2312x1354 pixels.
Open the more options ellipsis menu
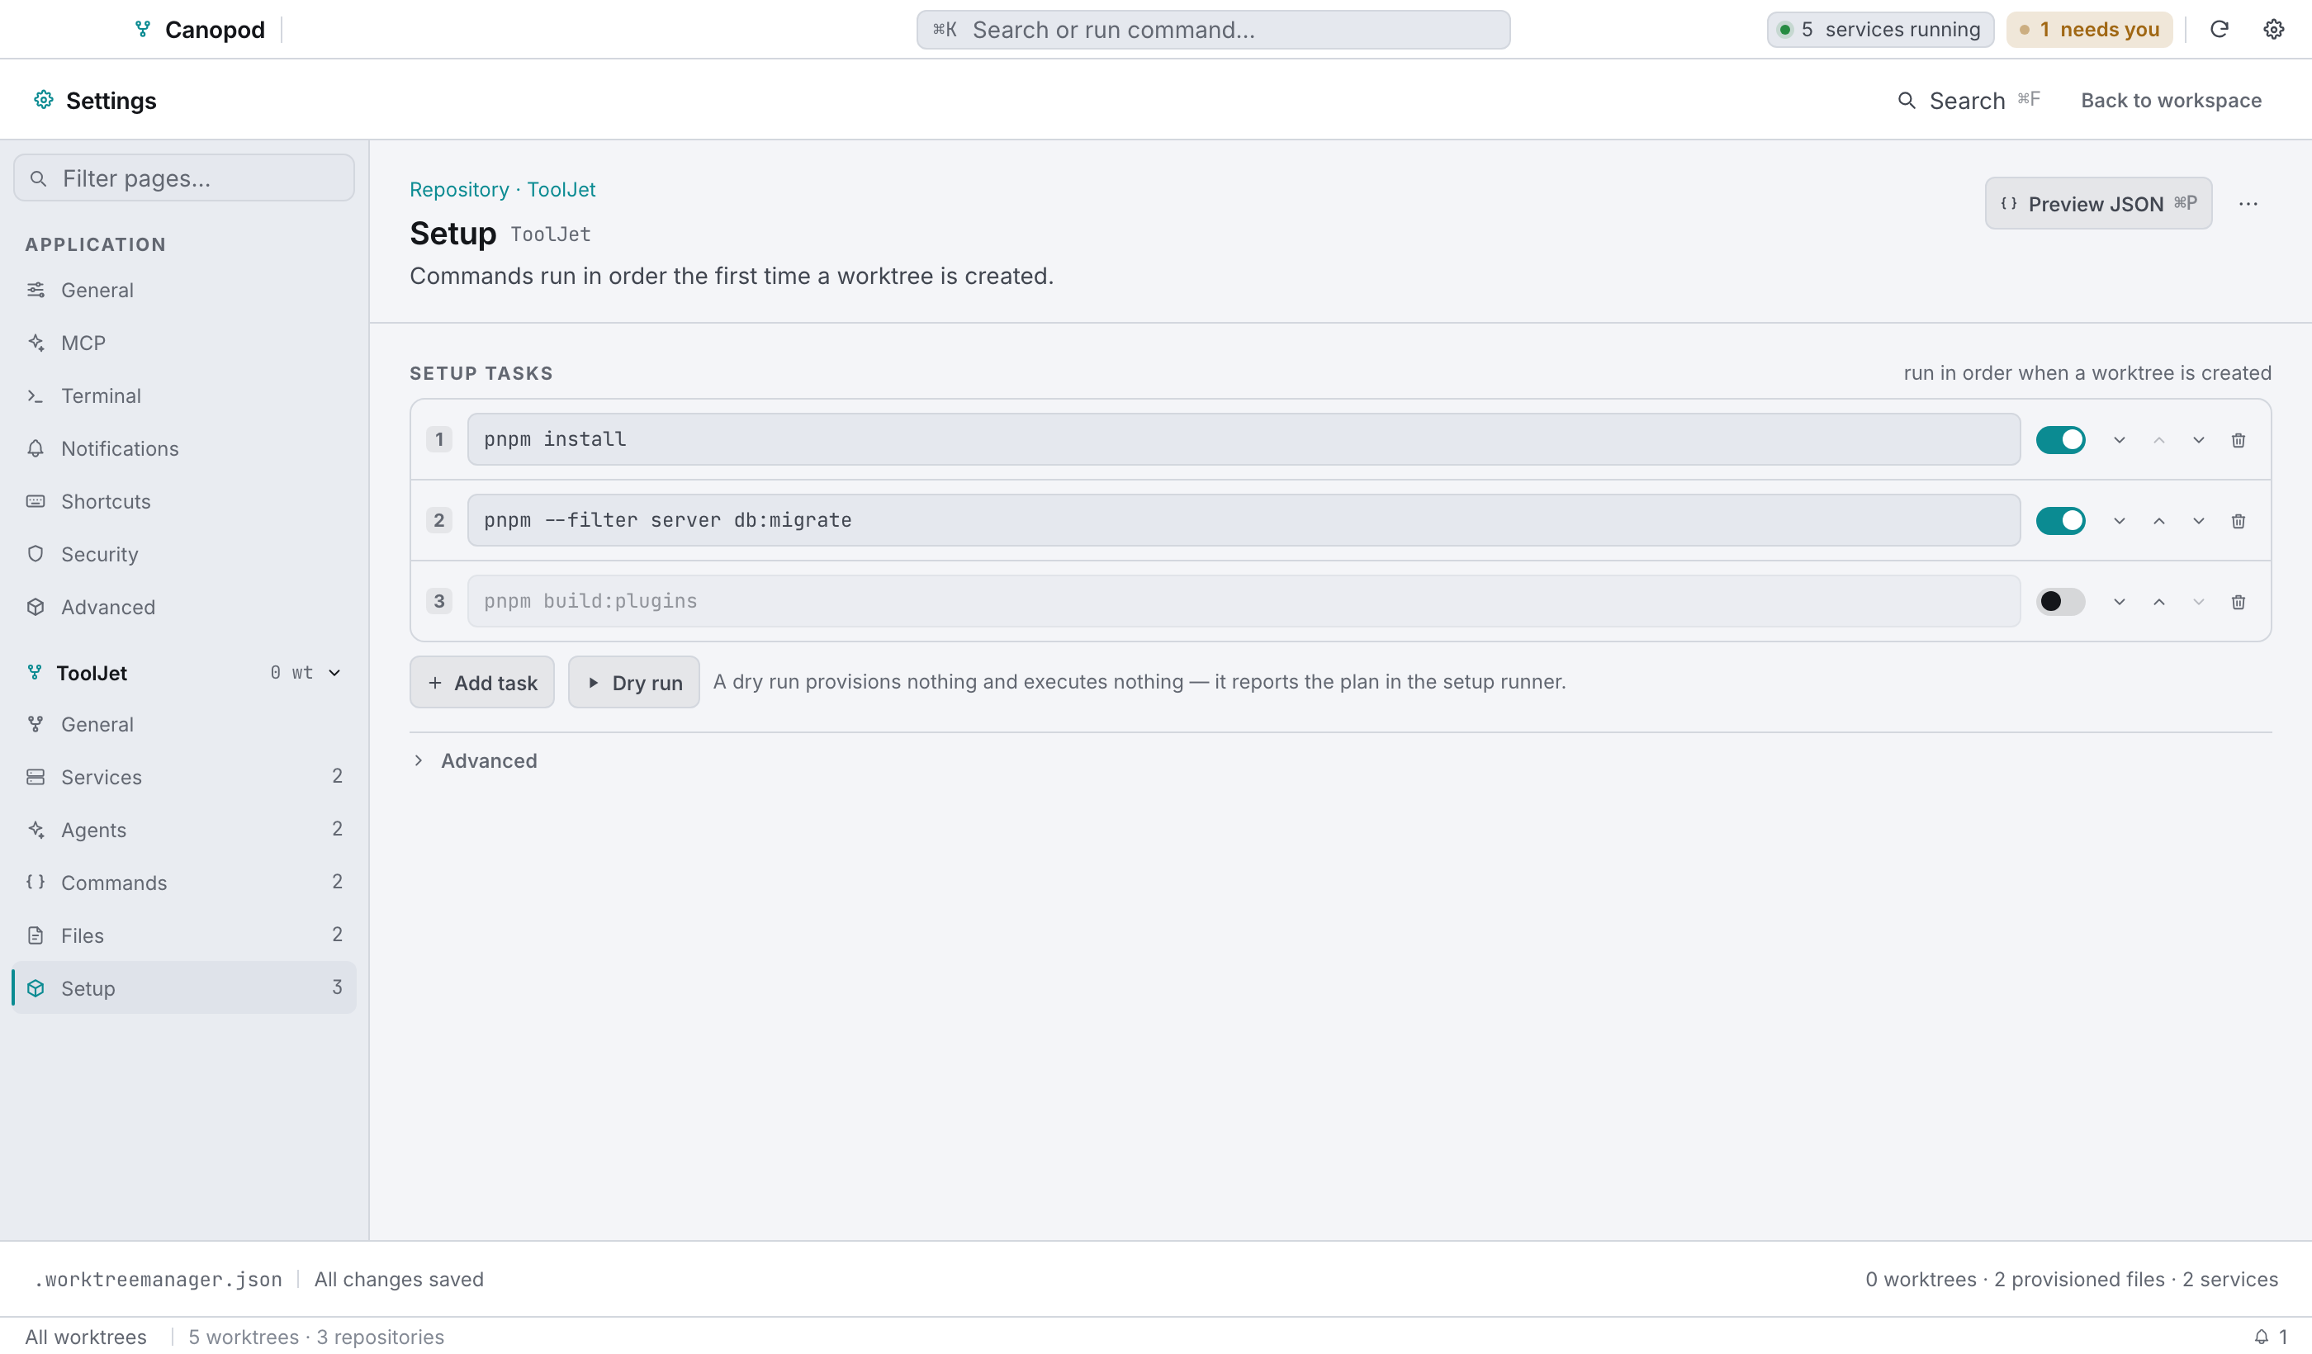pyautogui.click(x=2247, y=204)
